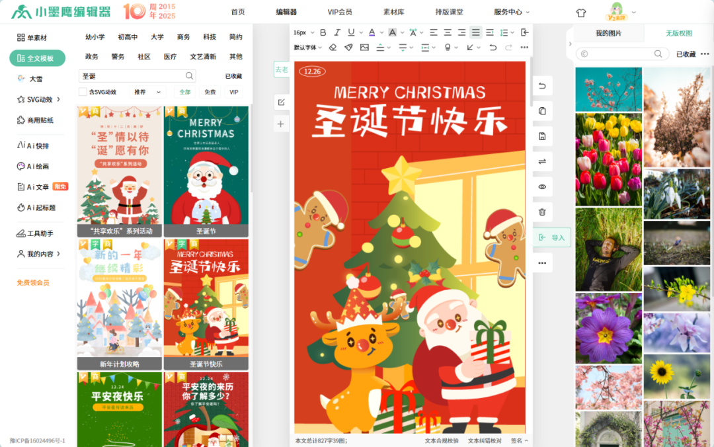The height and width of the screenshot is (447, 714).
Task: Align text left
Action: (x=434, y=32)
